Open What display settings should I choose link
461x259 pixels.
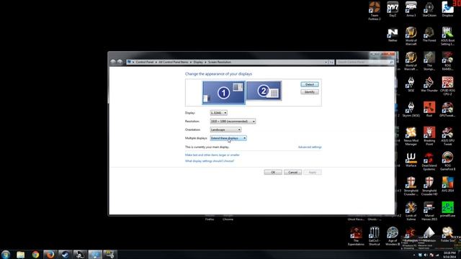(210, 161)
